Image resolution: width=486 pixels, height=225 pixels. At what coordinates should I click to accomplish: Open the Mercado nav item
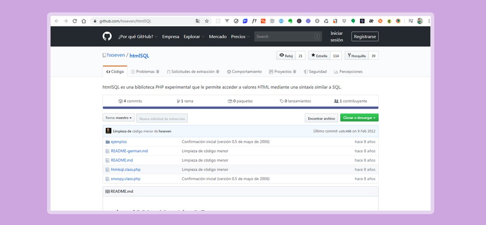tap(218, 36)
